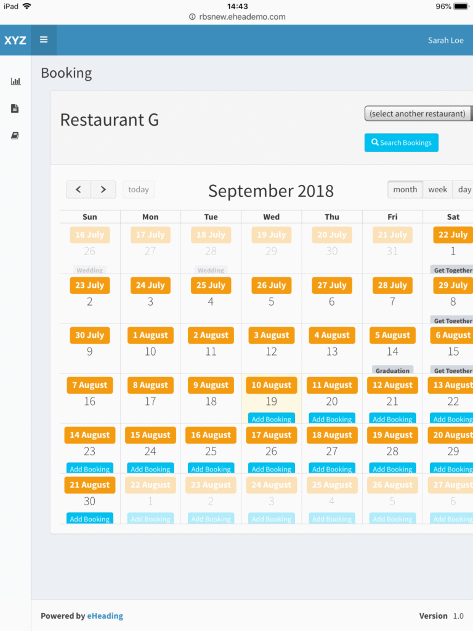Enable month view for the calendar
Viewport: 473px width, 631px height.
(405, 189)
